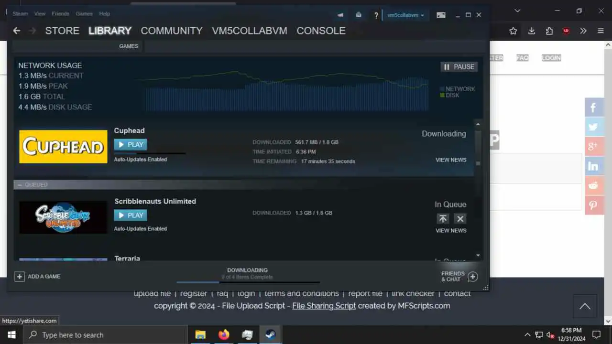The width and height of the screenshot is (612, 344).
Task: Pause the current Steam download
Action: [x=459, y=67]
